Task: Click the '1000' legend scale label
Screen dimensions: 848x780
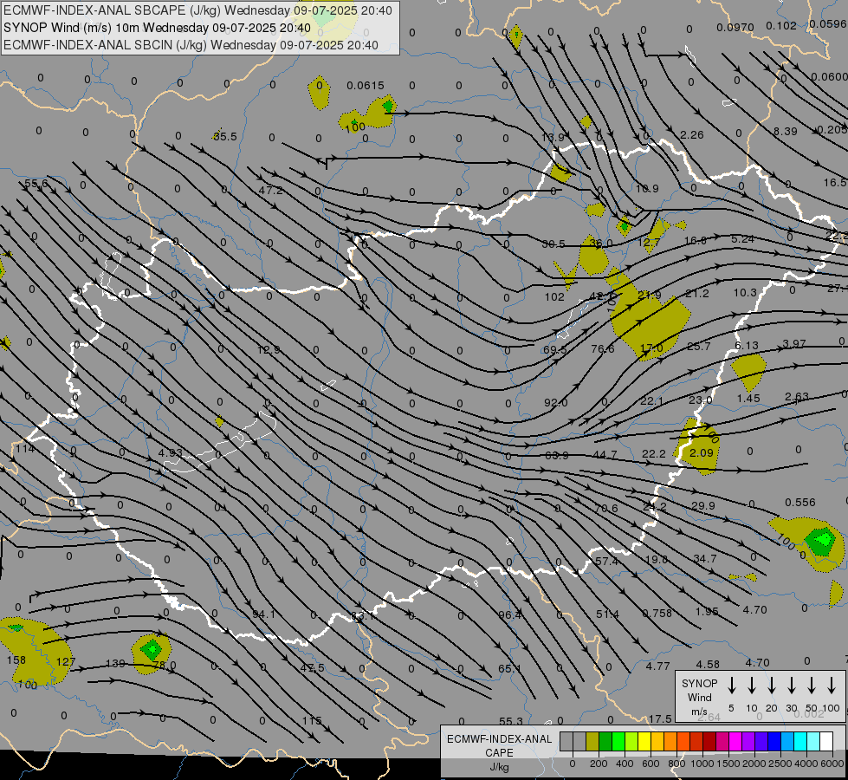Action: 702,764
